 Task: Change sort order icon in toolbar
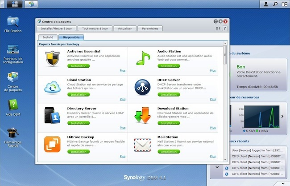click(x=218, y=28)
